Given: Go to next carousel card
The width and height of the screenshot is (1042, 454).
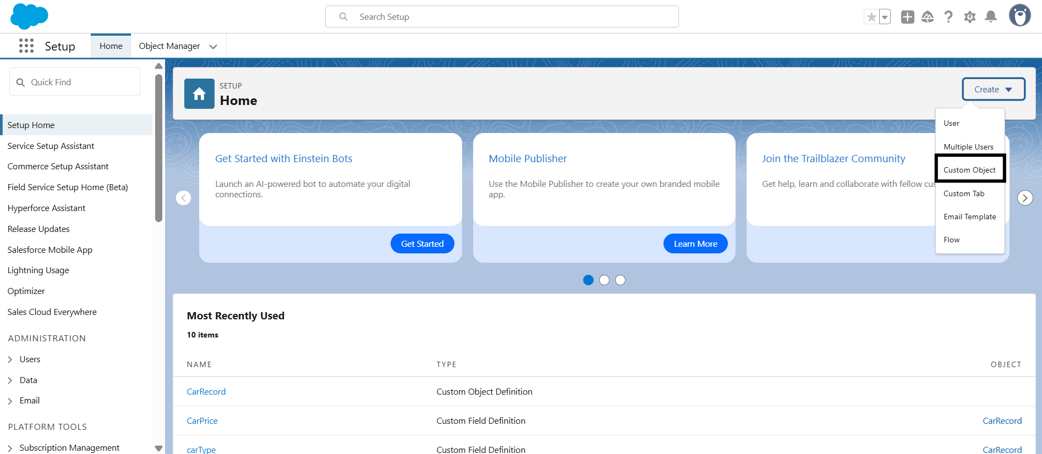Looking at the screenshot, I should [x=1025, y=198].
